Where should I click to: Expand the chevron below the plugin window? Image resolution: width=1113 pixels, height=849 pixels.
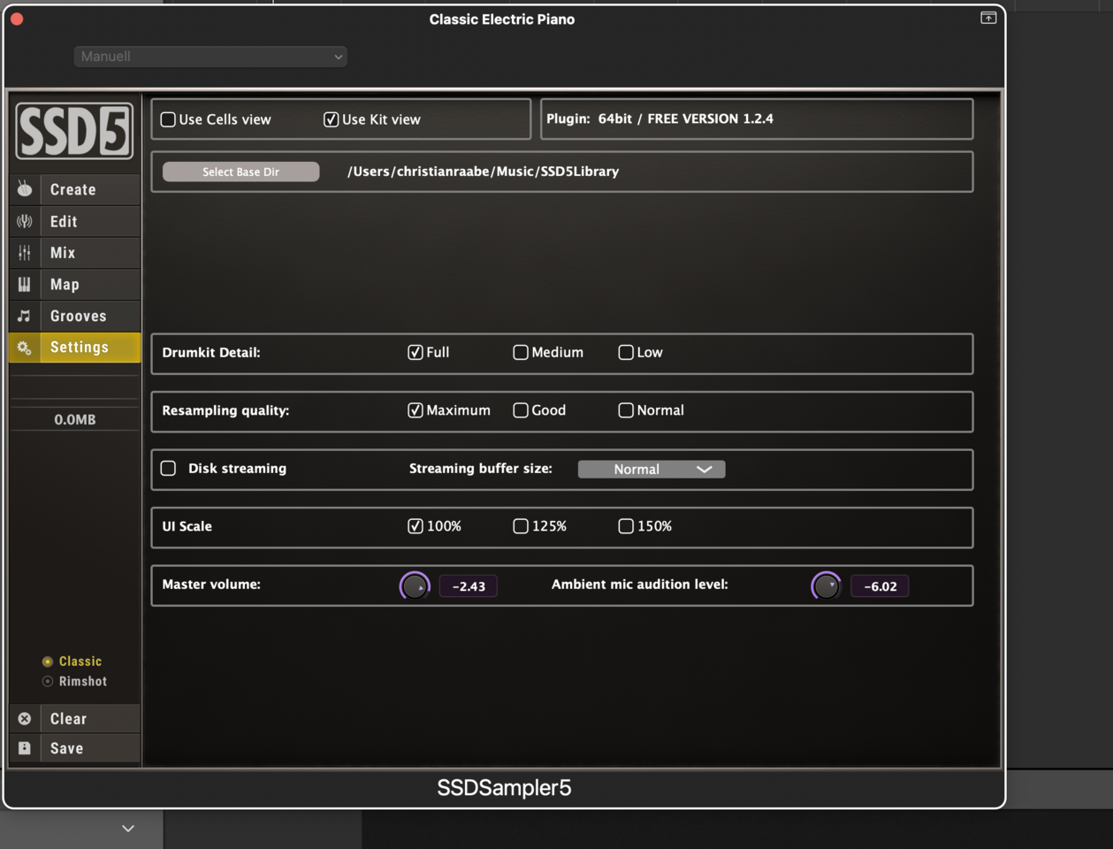point(128,829)
